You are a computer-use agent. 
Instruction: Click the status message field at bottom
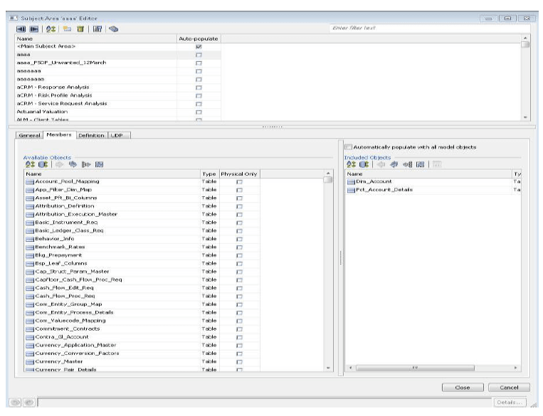pos(265,402)
